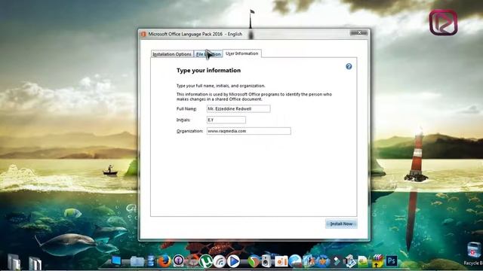The width and height of the screenshot is (483, 271).
Task: Click the Office logo in the title bar
Action: point(143,34)
